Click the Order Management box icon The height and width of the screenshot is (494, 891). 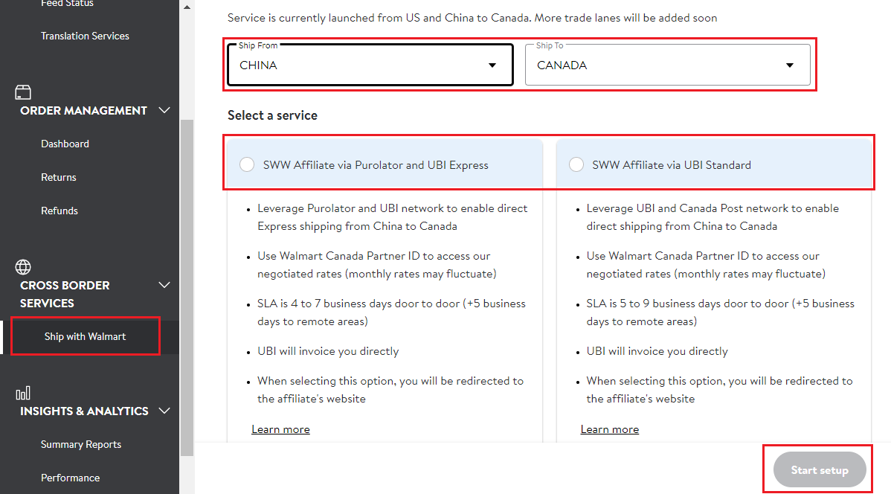23,92
